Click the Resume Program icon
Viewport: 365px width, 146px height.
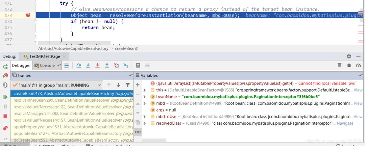(x=5, y=97)
